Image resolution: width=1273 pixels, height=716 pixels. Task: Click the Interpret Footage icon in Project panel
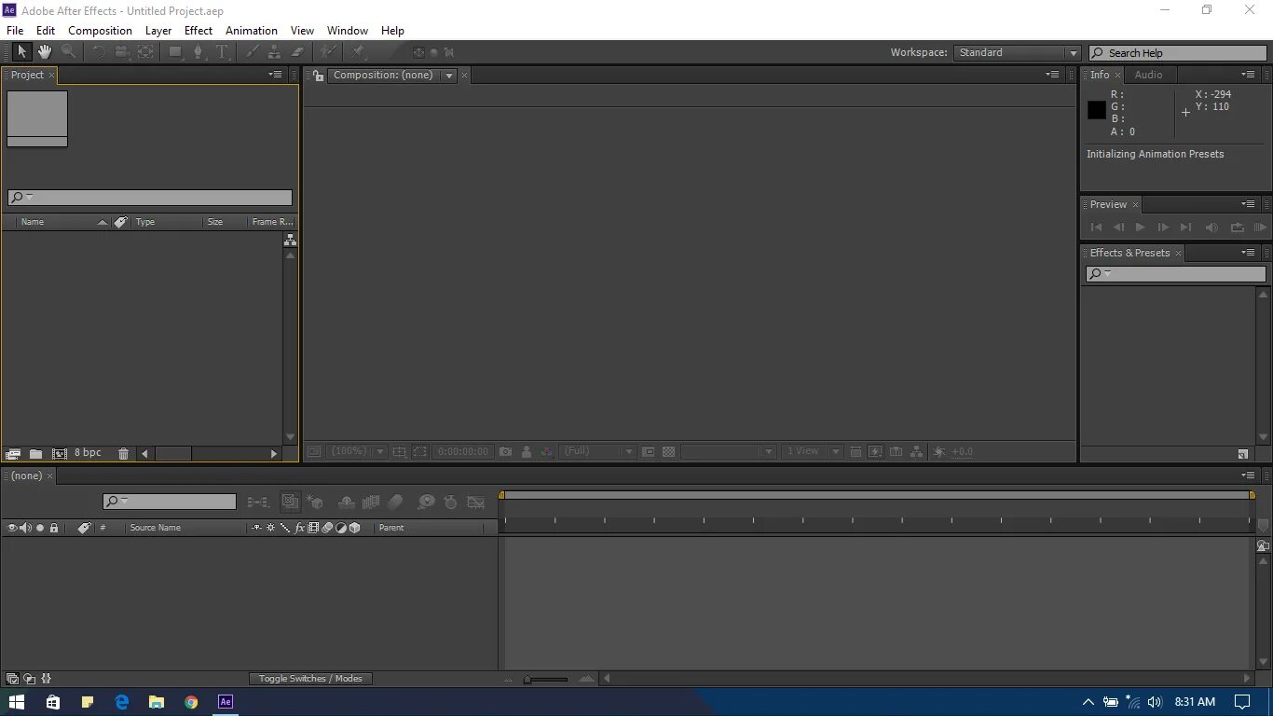tap(13, 453)
